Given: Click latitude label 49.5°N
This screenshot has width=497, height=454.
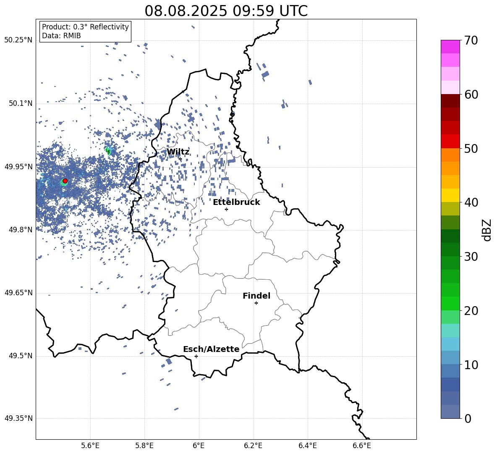Looking at the screenshot, I should (21, 356).
